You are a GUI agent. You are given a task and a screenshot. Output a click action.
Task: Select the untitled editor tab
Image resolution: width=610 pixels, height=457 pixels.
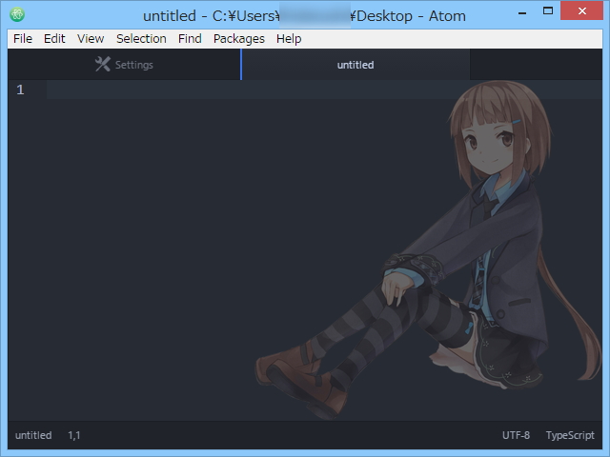coord(356,65)
